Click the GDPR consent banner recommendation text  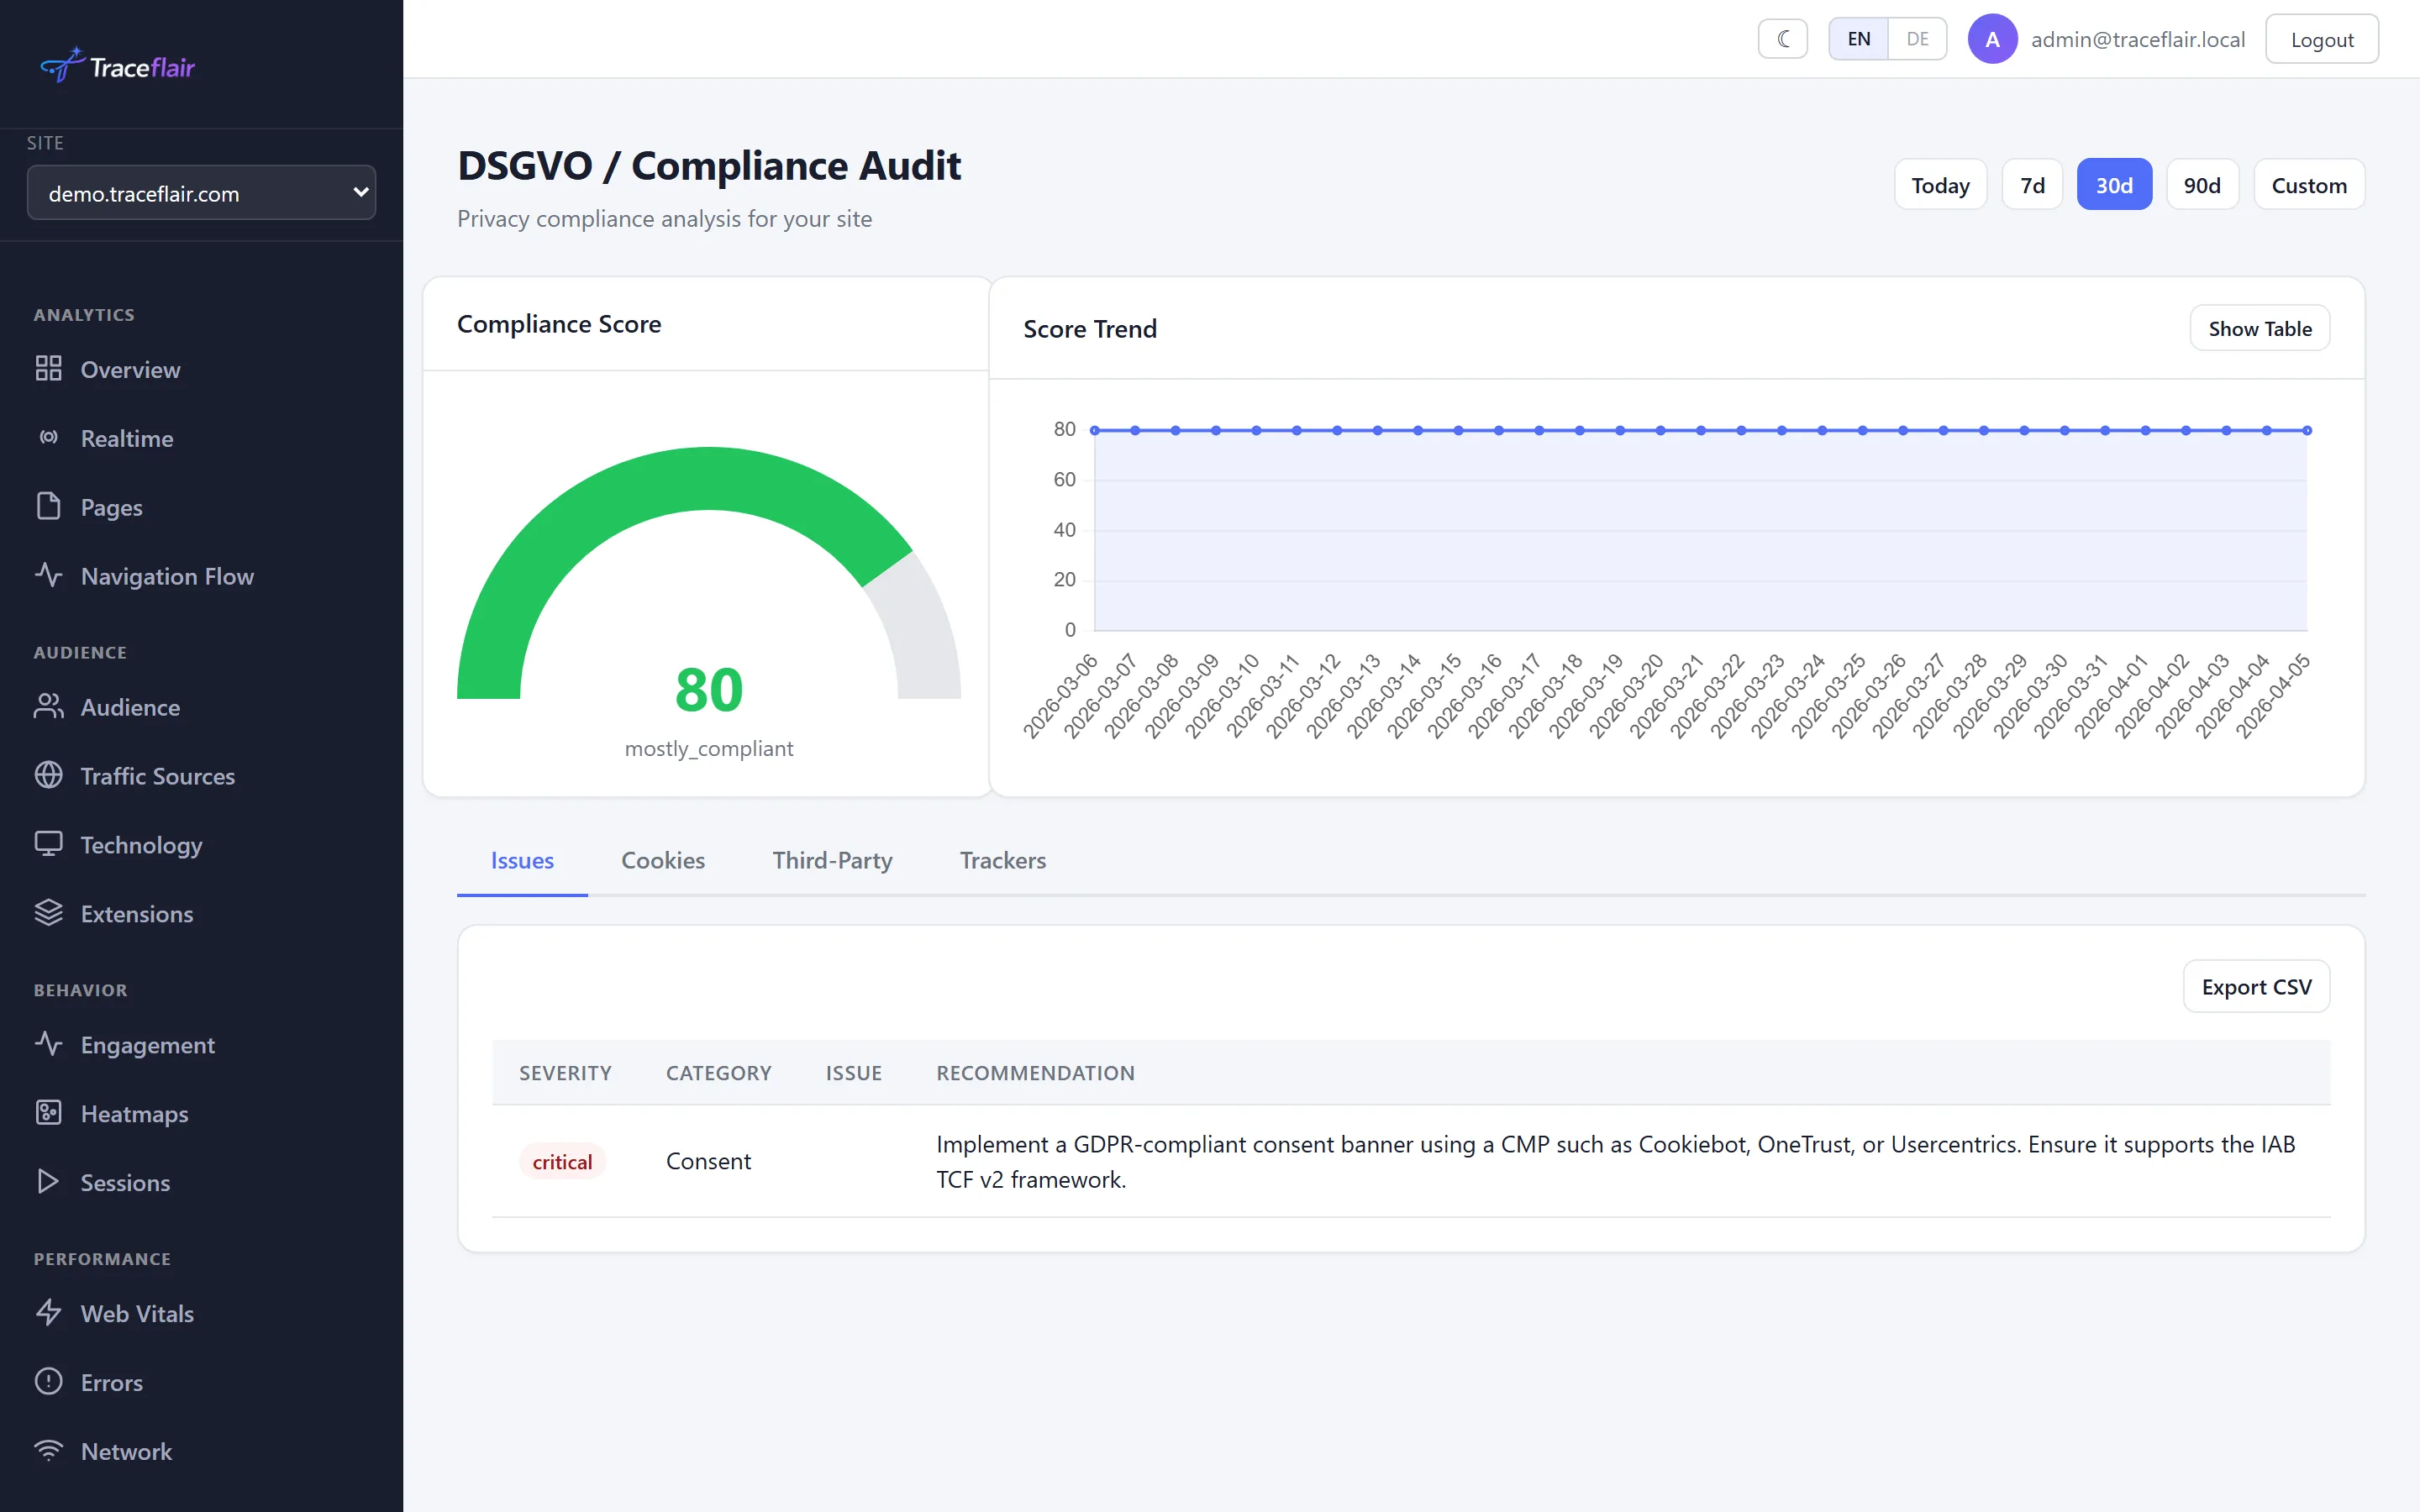pyautogui.click(x=1615, y=1161)
